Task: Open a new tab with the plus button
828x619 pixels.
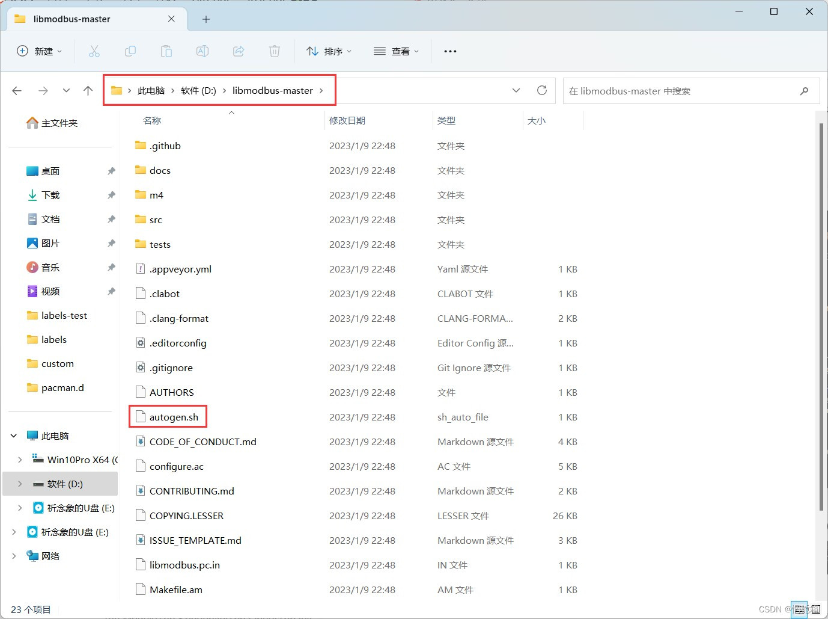Action: coord(205,19)
